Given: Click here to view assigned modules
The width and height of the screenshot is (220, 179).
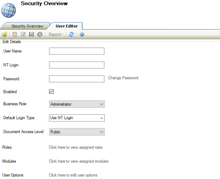Looking at the screenshot, I should pyautogui.click(x=78, y=161).
